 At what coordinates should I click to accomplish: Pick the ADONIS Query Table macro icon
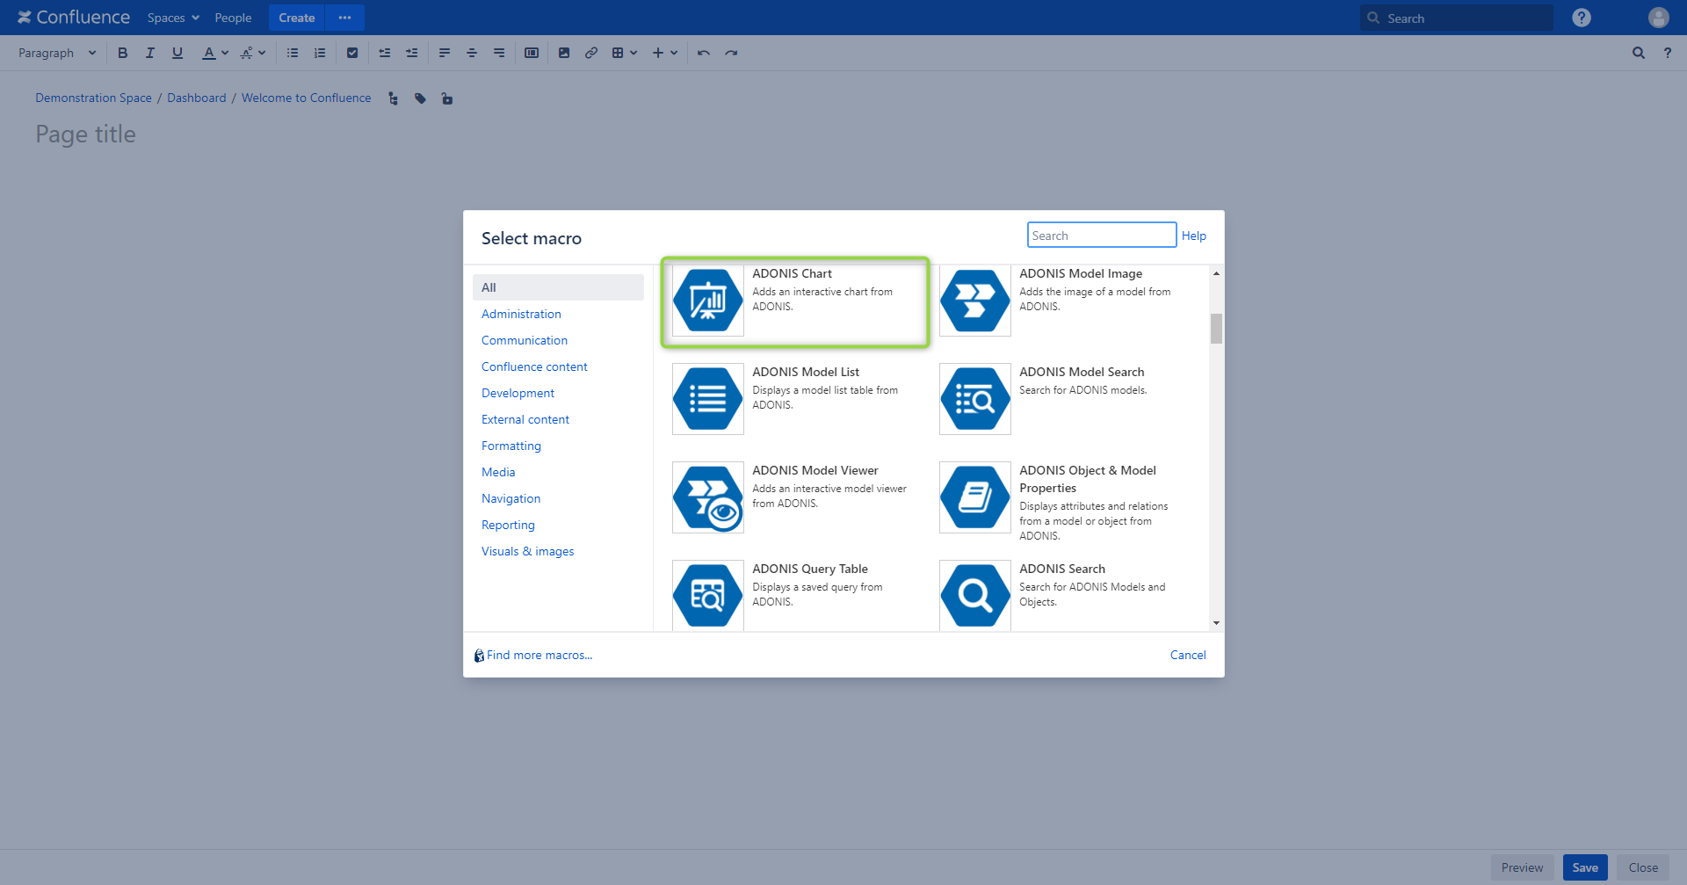point(708,596)
